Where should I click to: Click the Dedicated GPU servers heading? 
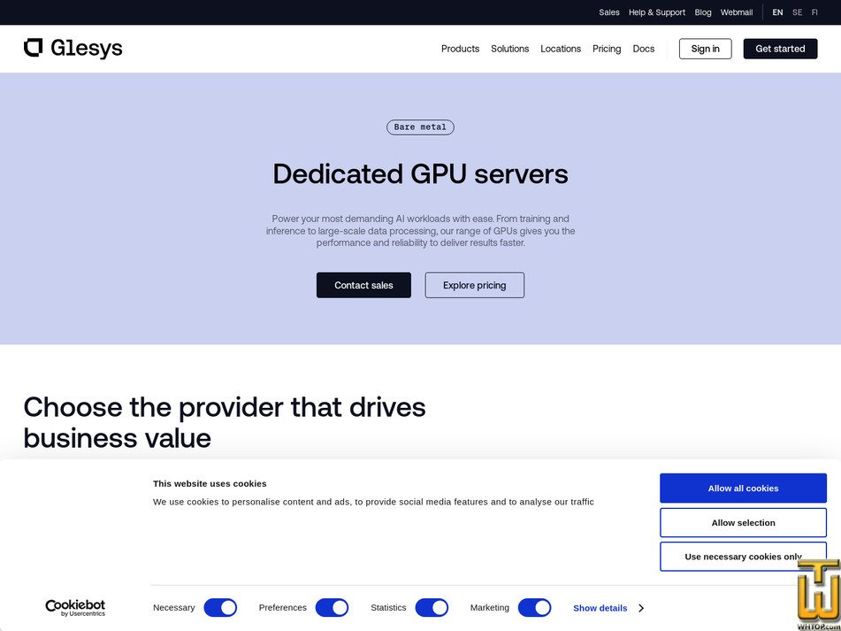click(421, 173)
